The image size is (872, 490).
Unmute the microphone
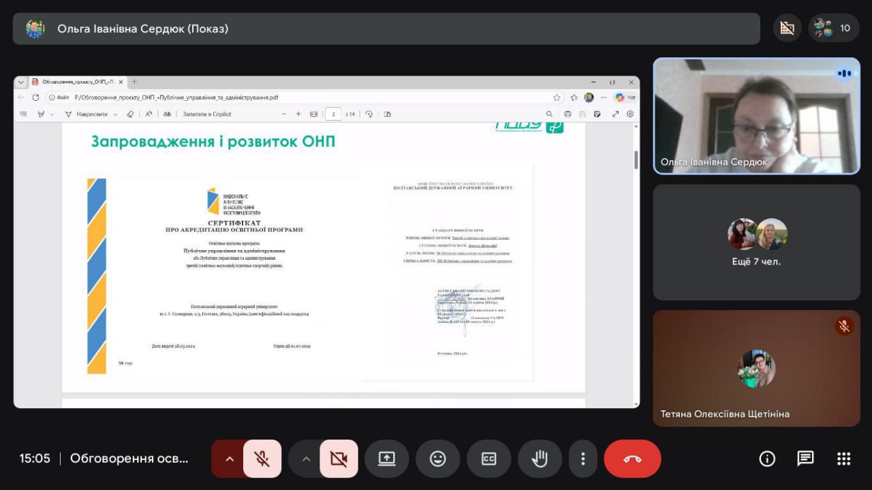(262, 459)
